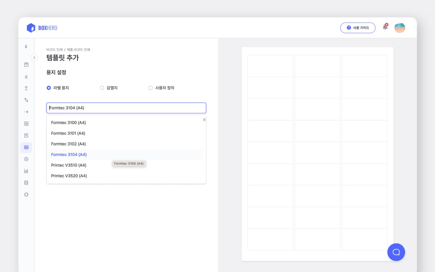Screen dimensions: 435x272
Task: Select the 라벨 용지 radio button
Action: 49,88
